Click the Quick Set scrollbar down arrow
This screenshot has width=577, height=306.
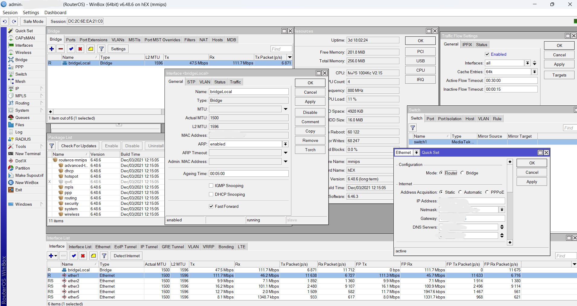point(510,242)
